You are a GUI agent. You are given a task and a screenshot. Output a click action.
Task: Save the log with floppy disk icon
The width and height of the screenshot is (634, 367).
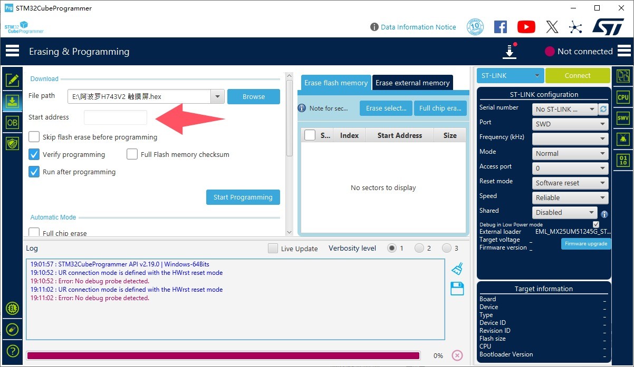[x=457, y=289]
